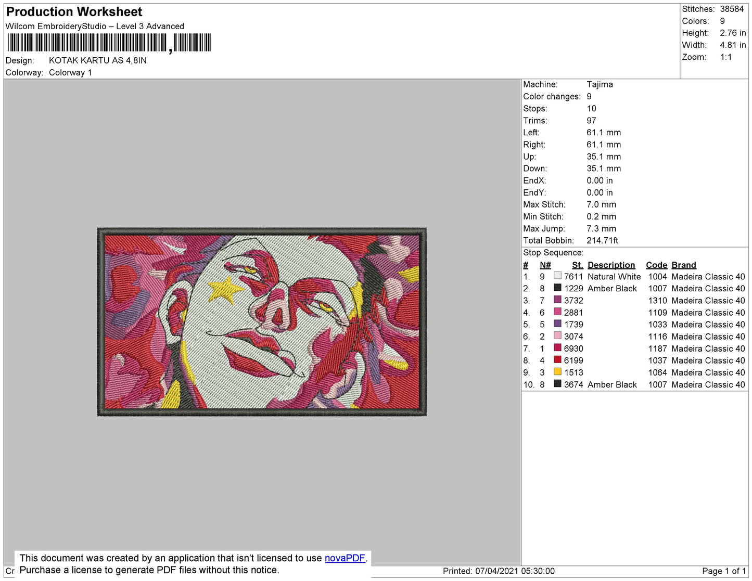This screenshot has width=752, height=581.
Task: Select the purple-magenta swatch coded 1310
Action: [x=557, y=300]
